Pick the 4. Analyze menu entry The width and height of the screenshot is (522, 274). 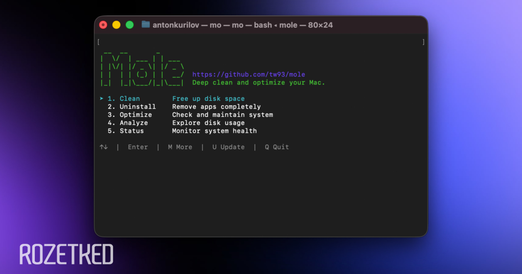[128, 123]
